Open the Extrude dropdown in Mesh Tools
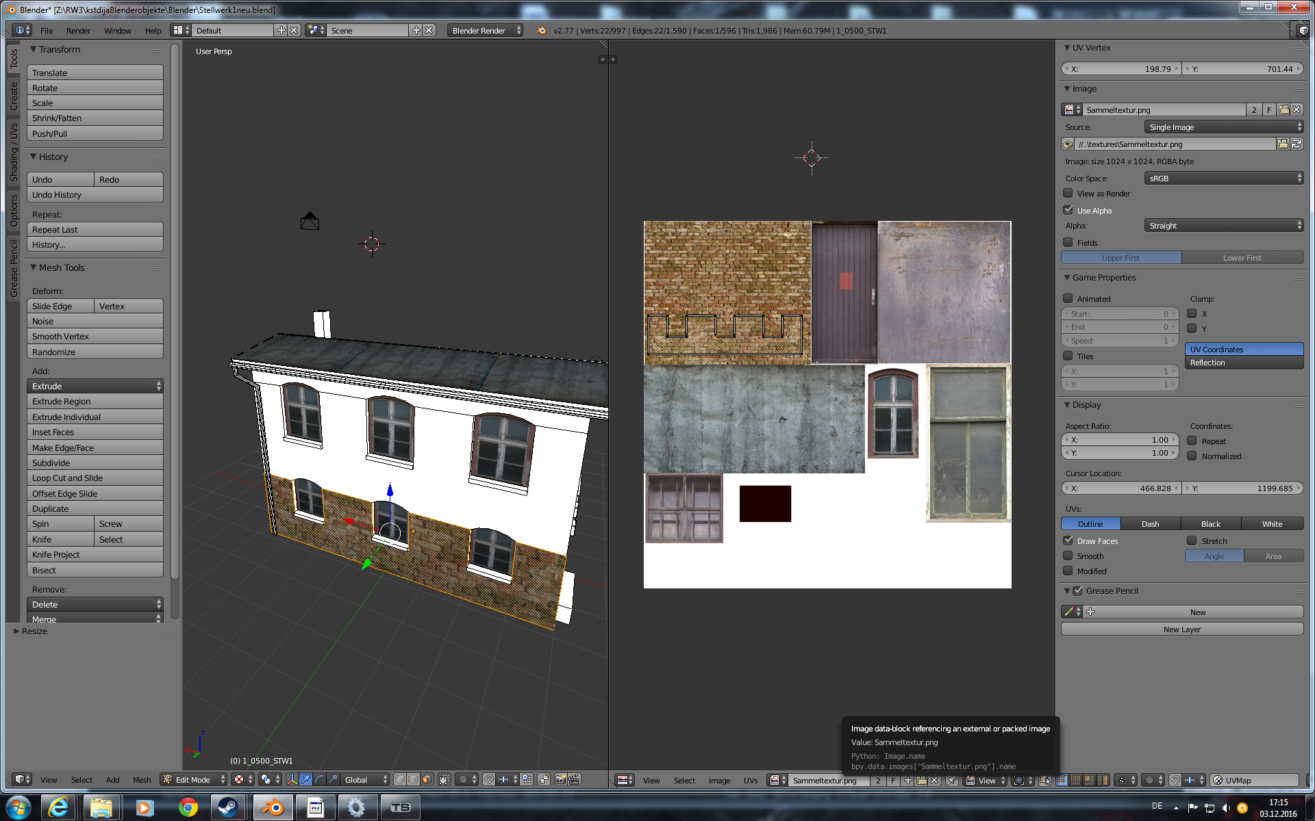This screenshot has height=821, width=1315. [x=95, y=386]
